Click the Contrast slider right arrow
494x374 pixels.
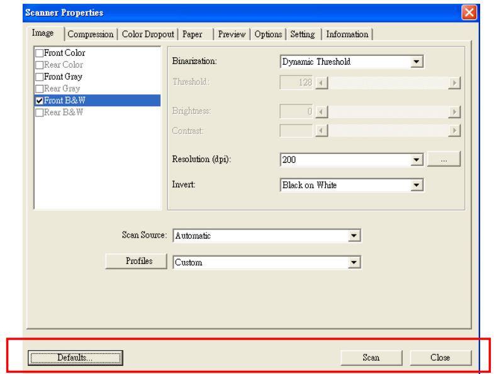tap(454, 131)
